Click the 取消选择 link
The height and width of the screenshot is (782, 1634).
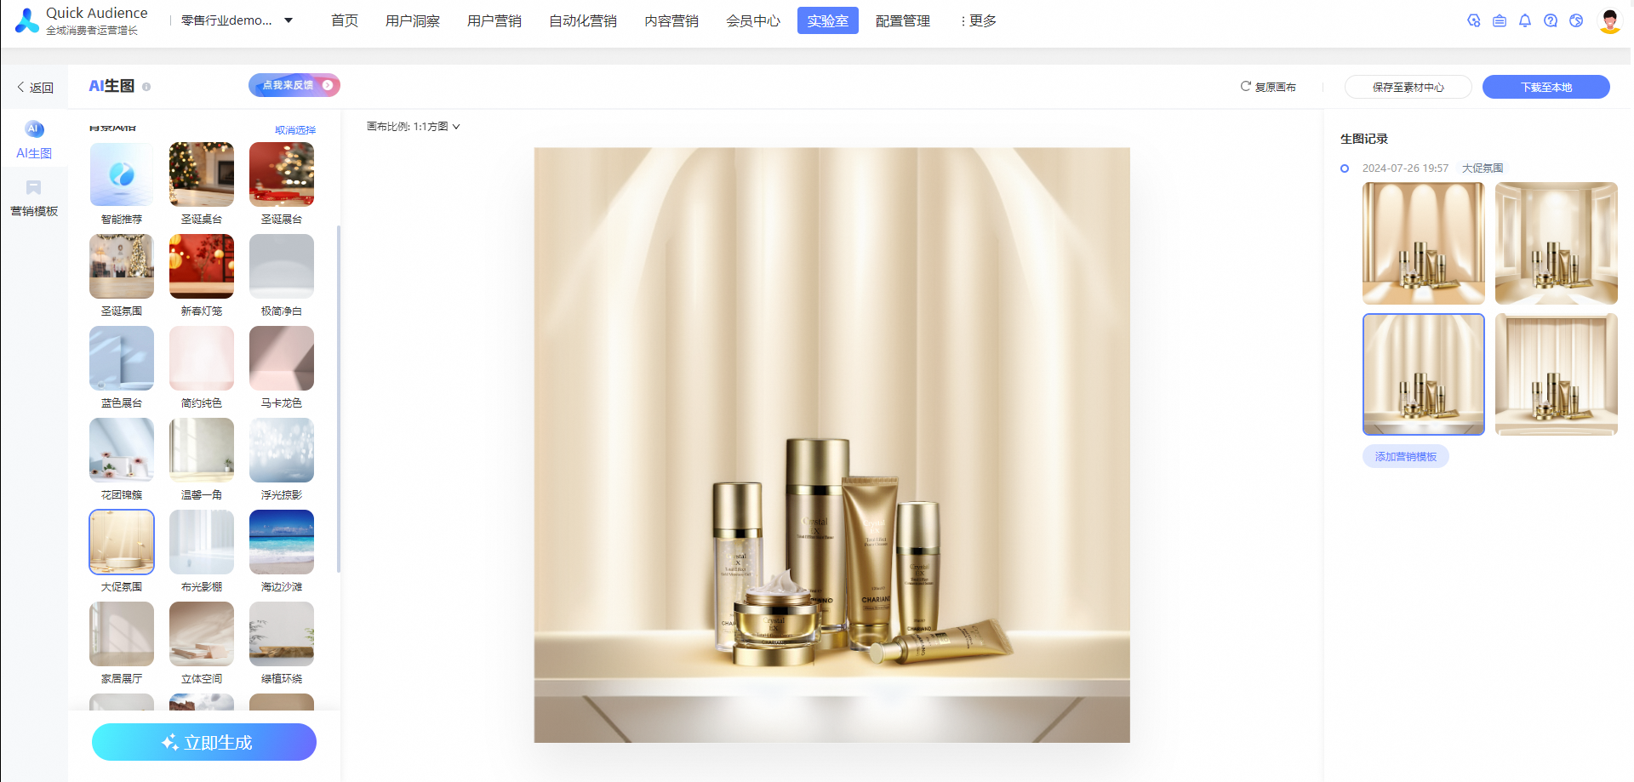(x=295, y=130)
